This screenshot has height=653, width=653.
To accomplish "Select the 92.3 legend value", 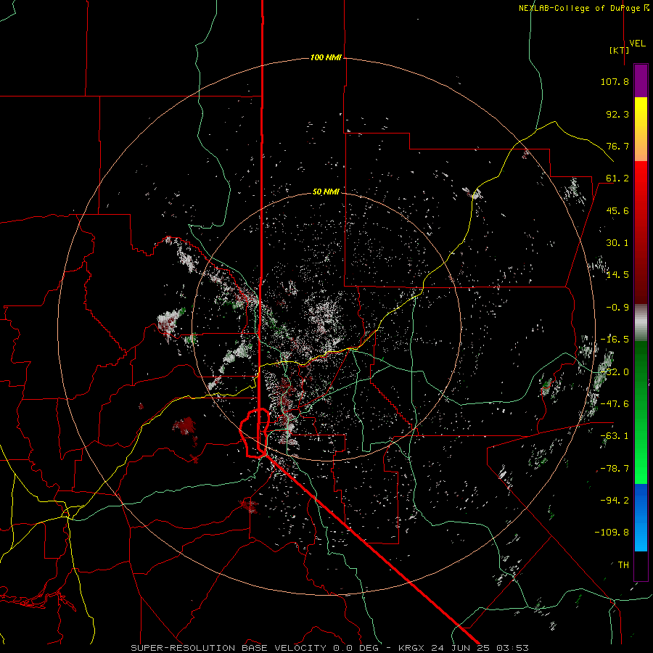I will point(617,114).
